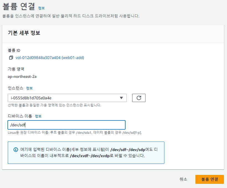Click the 볼륨 ID label
The image size is (227, 188).
pyautogui.click(x=14, y=50)
